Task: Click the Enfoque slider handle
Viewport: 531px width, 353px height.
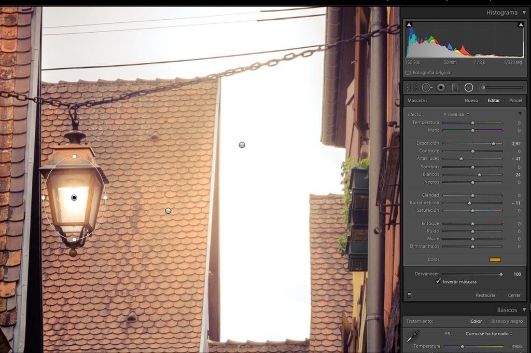Action: (473, 224)
